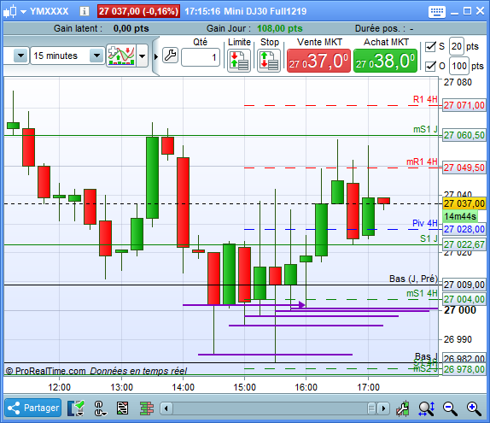Click the 14m44s candle countdown timer
490x423 pixels.
click(460, 216)
